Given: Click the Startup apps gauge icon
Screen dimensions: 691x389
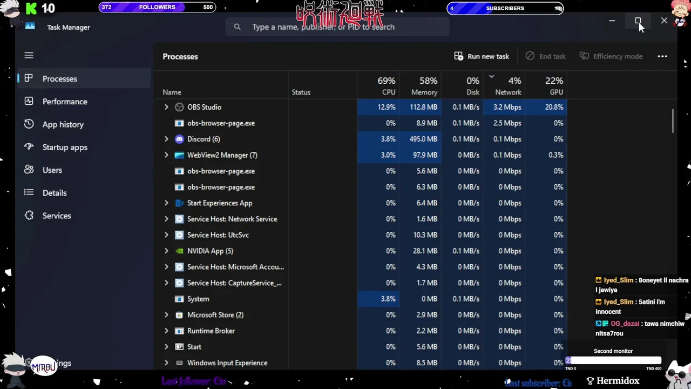Looking at the screenshot, I should tap(29, 146).
